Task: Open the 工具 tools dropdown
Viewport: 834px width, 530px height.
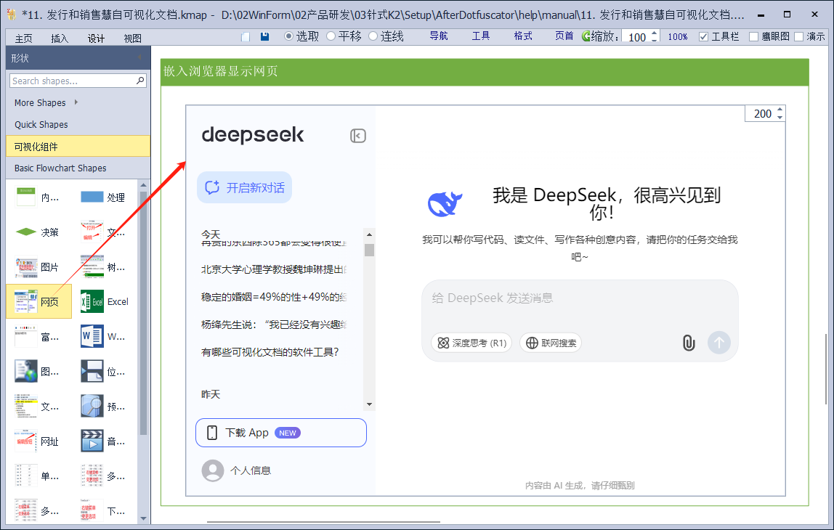Action: tap(481, 36)
